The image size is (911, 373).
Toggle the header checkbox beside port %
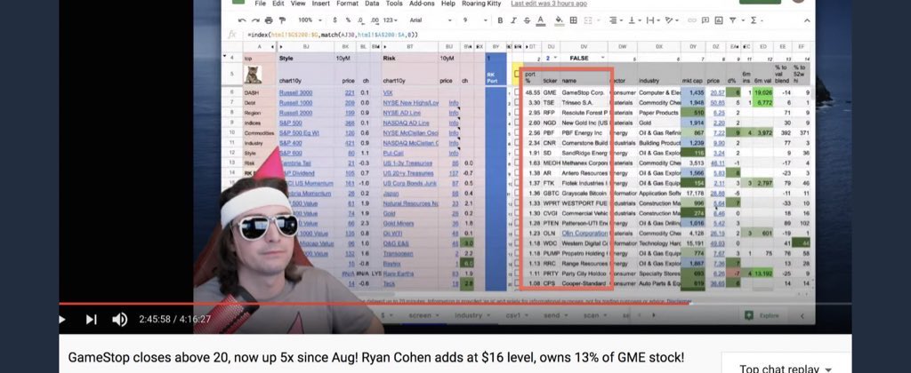[517, 74]
